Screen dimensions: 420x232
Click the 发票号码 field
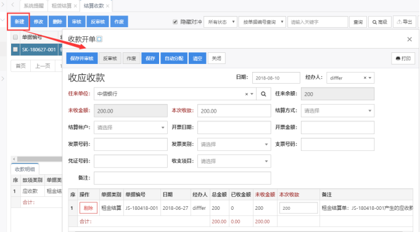[x=131, y=145]
